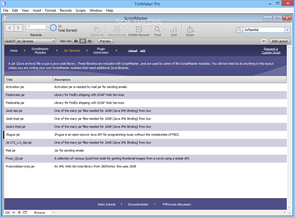295x218 pixels.
Task: Select the Jar Libraries tab
Action: click(72, 51)
